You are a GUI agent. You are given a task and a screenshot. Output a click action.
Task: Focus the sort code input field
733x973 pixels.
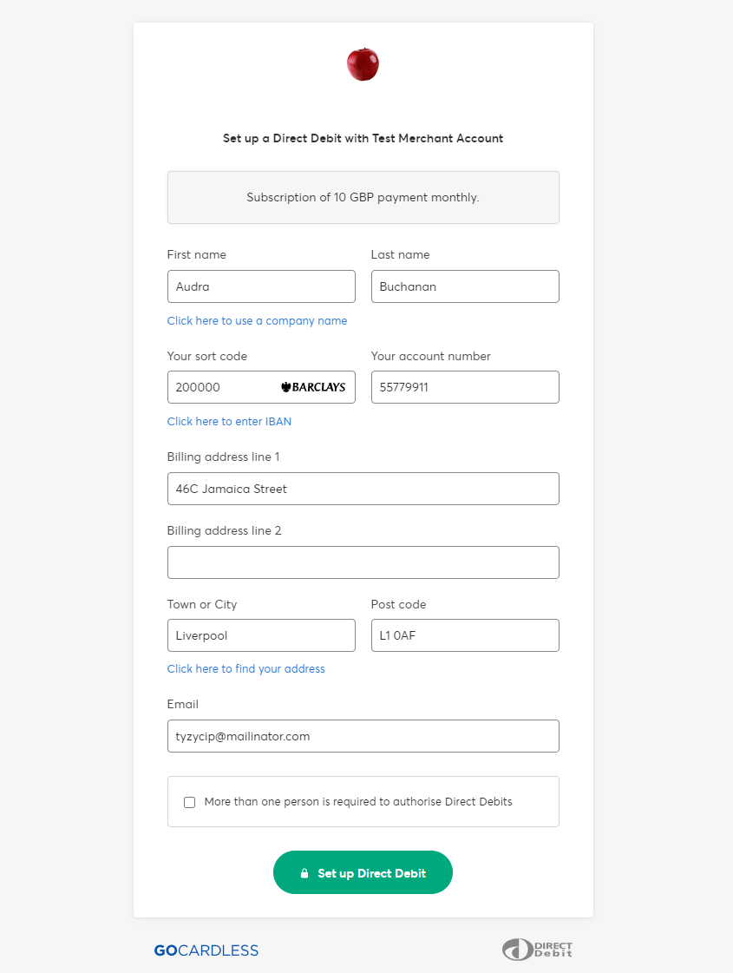221,387
